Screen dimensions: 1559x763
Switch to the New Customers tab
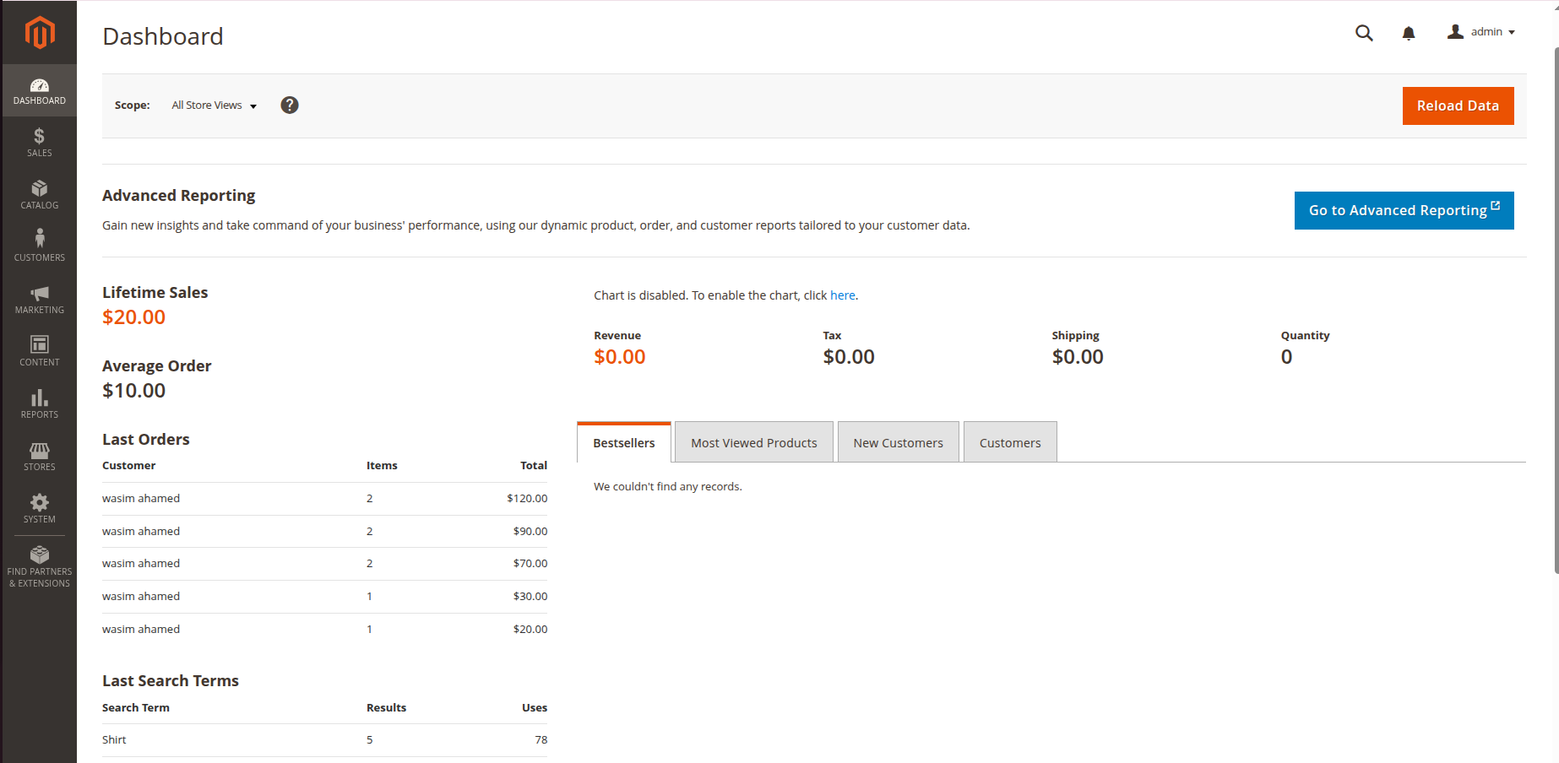[x=898, y=442]
